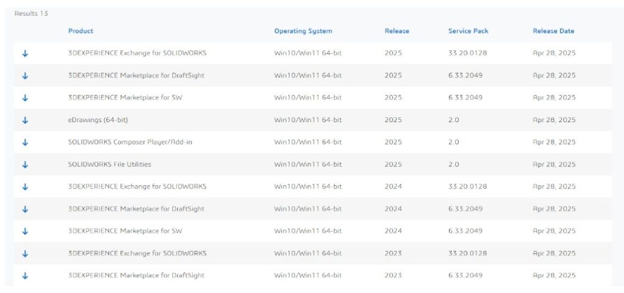Download 3DEXPERIENCE Exchange for SOLIDWORKS release 2024

click(25, 187)
